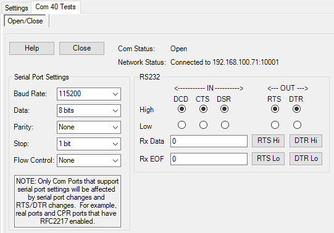
Task: Click the RTS Hi button
Action: point(268,141)
